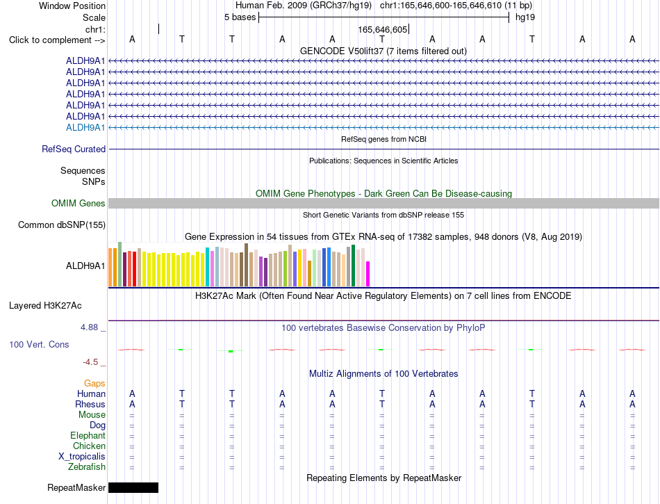Select the Human species label
This screenshot has width=660, height=504.
(91, 393)
